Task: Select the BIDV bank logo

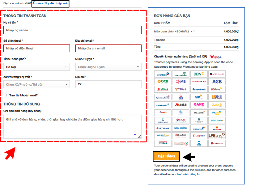Action: click(x=198, y=74)
